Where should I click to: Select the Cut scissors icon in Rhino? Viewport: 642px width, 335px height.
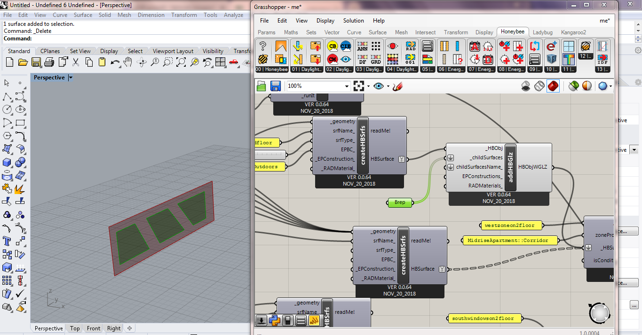76,62
